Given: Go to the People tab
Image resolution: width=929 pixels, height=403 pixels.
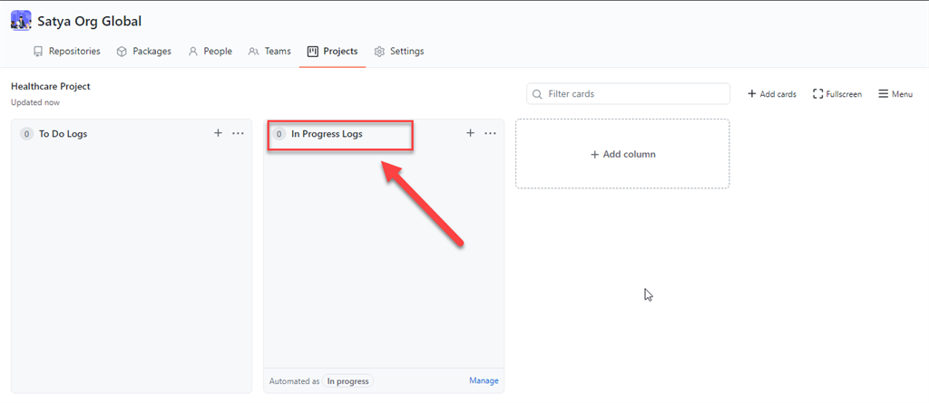Looking at the screenshot, I should [210, 52].
